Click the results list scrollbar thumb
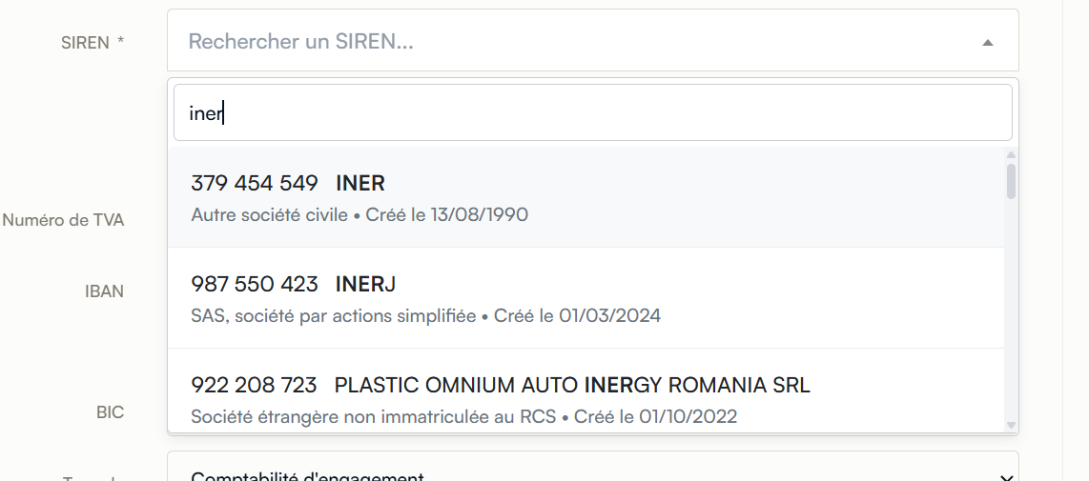Screen dimensions: 1089x481 click(1011, 180)
